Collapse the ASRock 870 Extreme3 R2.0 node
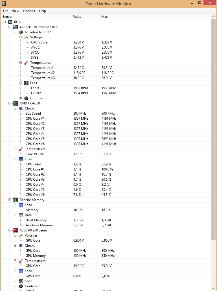Screen dimensions: 217x291 10,27
